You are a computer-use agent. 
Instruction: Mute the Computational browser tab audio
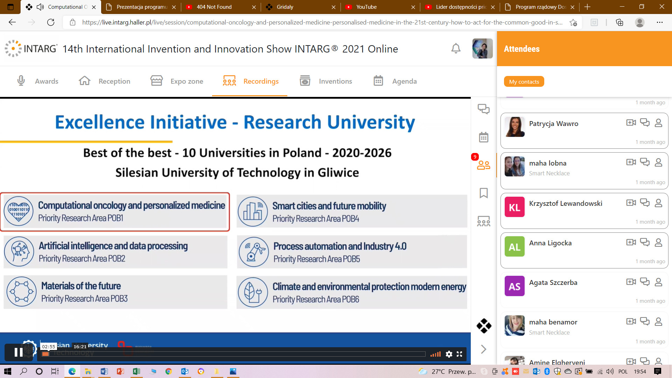[x=40, y=7]
